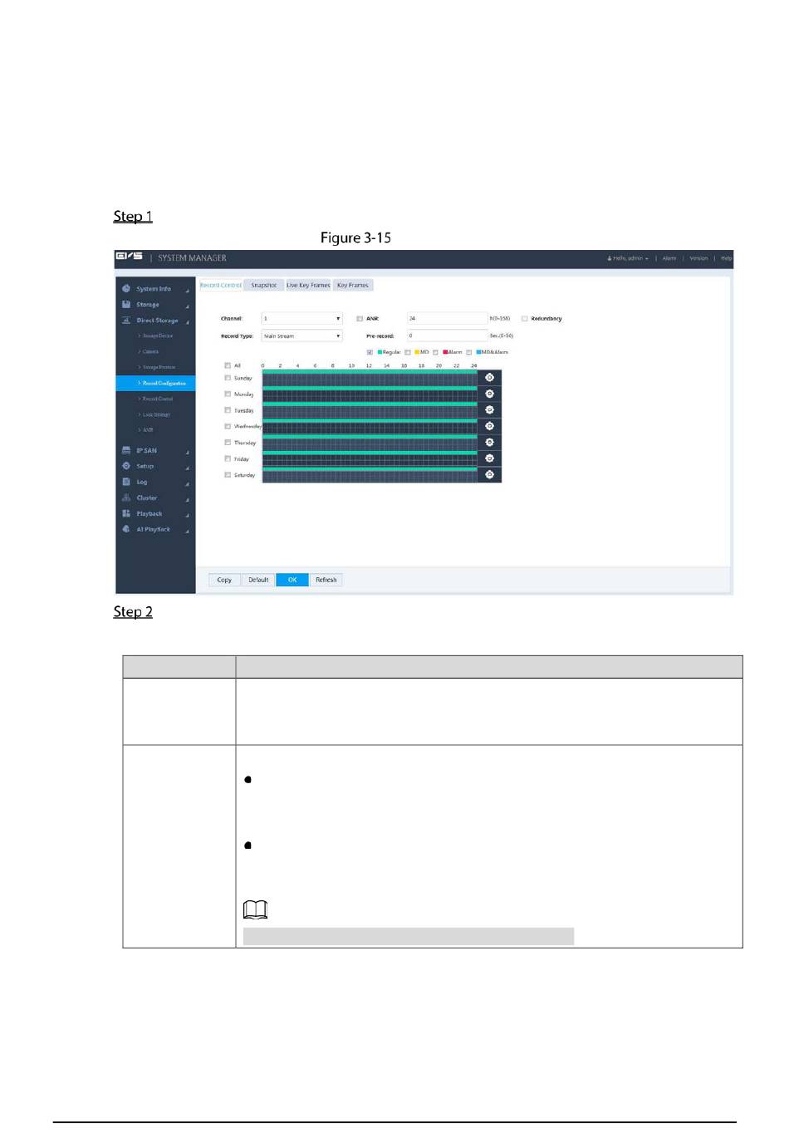The image size is (789, 1137).
Task: Open Alarm in the top header
Action: (x=669, y=258)
